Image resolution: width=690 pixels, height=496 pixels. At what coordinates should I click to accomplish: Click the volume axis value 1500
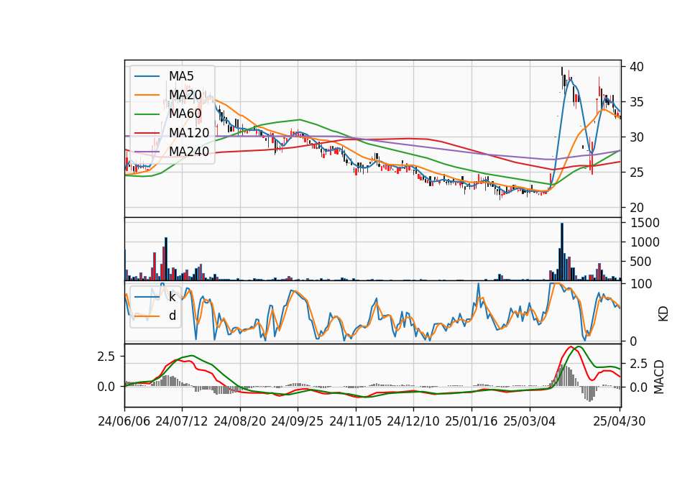[x=645, y=223]
